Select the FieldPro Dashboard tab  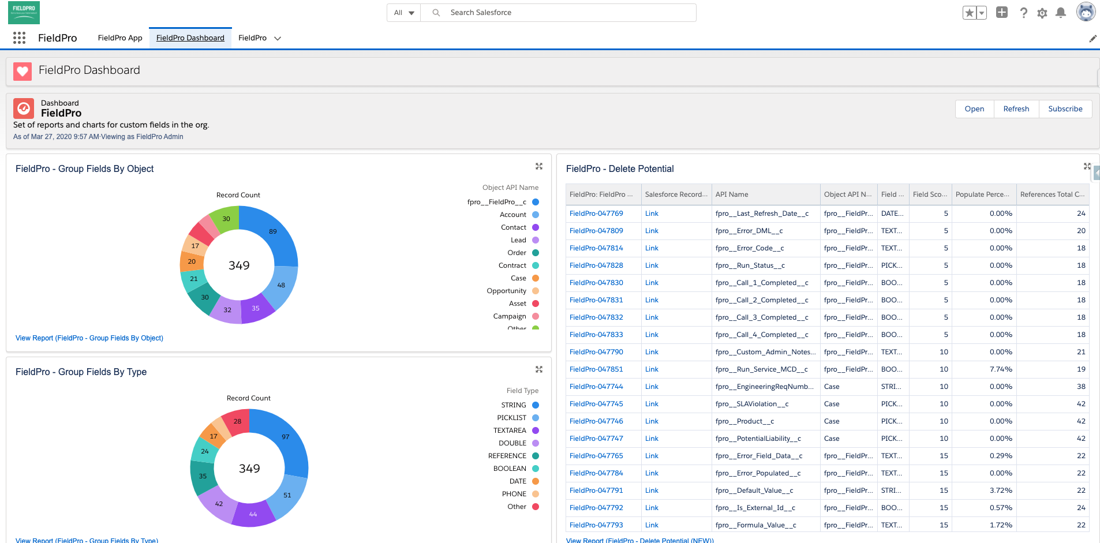[x=190, y=38]
